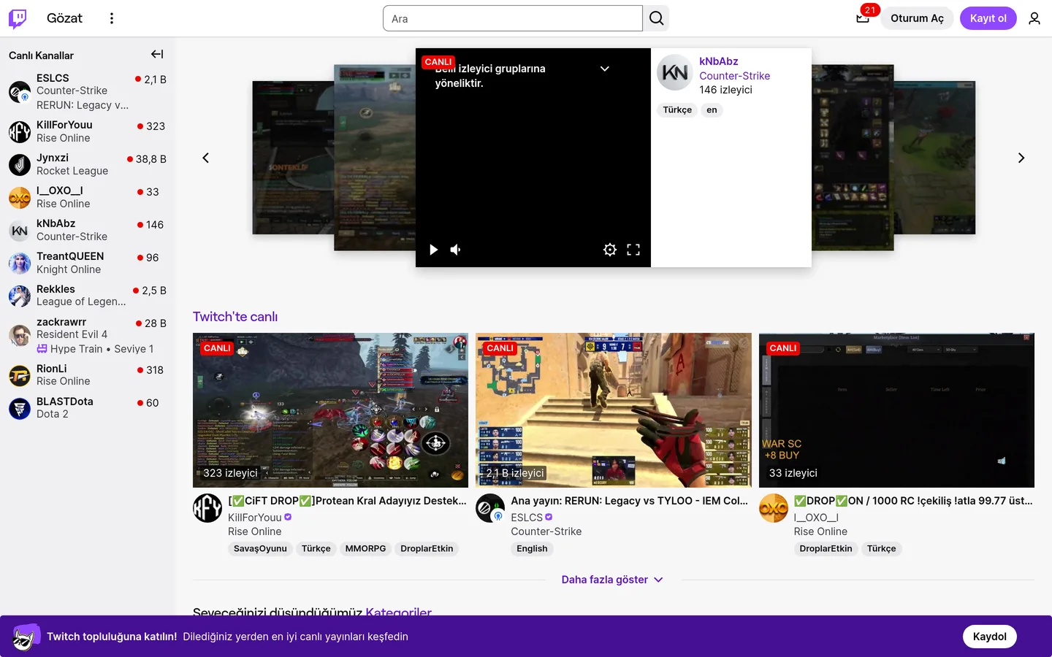
Task: Mute the featured stream volume
Action: [456, 250]
